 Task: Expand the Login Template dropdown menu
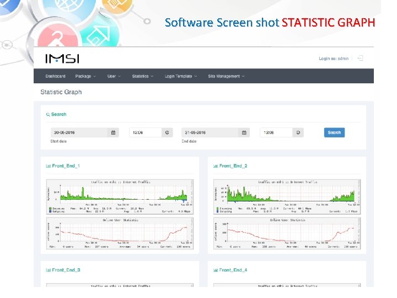click(181, 76)
